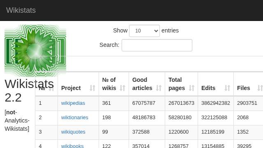This screenshot has height=148, width=263.
Task: Sort by Good articles column
Action: coord(147,84)
